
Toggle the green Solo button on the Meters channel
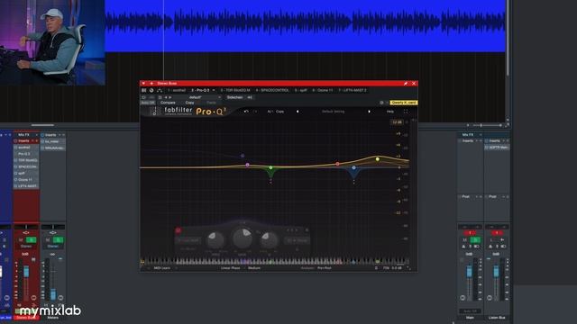[x=58, y=240]
